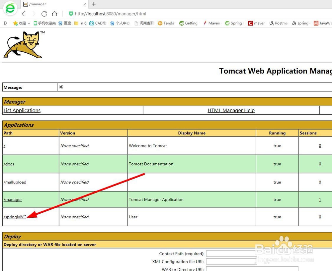Focus the Context Path input field
The image size is (332, 271).
pos(231,253)
